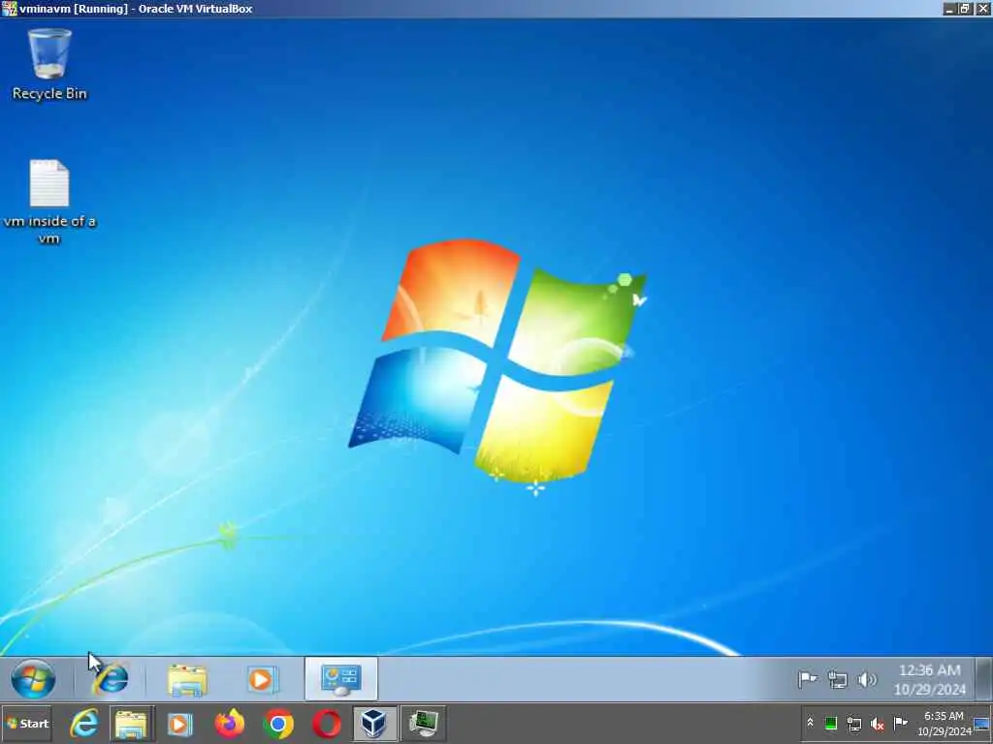
Task: Launch Google Chrome from outer taskbar
Action: [278, 725]
